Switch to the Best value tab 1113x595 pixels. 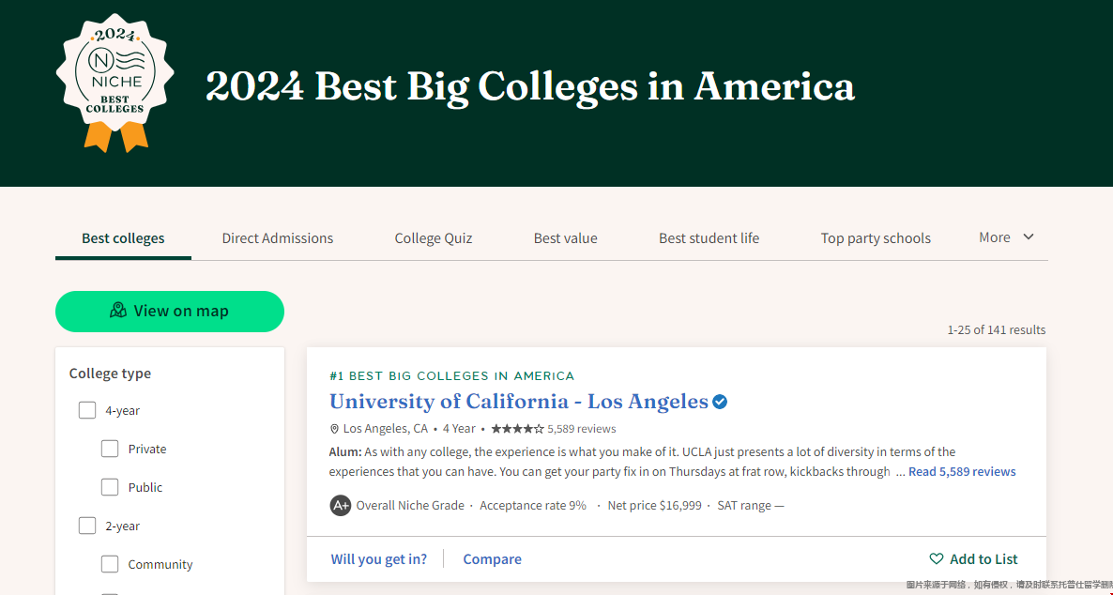pyautogui.click(x=565, y=238)
